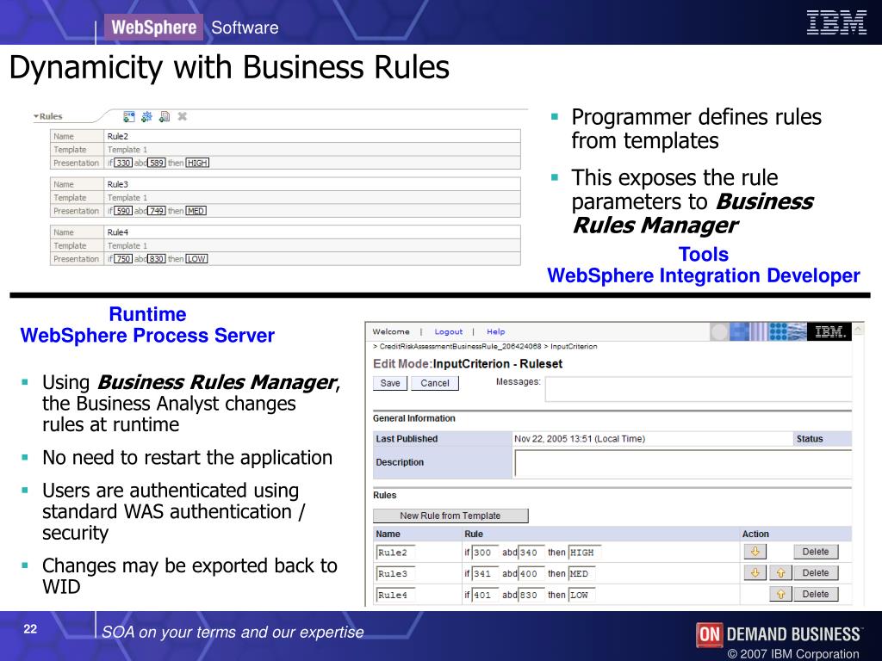Click the boxed HIGH value in the editor

pyautogui.click(x=197, y=163)
